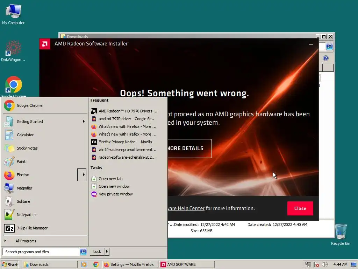Open Sticky Notes from Start menu
This screenshot has width=358, height=269.
(45, 148)
